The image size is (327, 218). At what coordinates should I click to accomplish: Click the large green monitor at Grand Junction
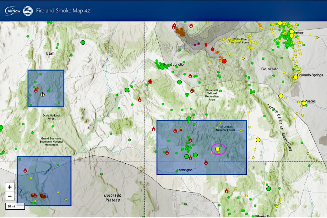[x=162, y=67]
